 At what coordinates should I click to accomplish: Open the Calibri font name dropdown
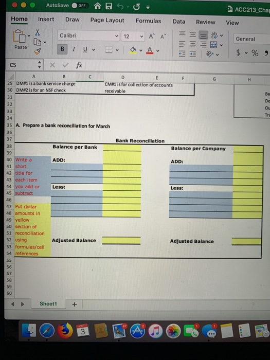(88, 35)
